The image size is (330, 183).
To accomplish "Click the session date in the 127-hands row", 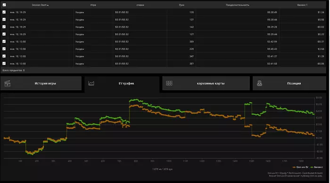I will [18, 34].
